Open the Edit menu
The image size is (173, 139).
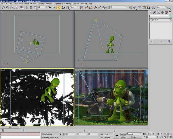[6, 4]
